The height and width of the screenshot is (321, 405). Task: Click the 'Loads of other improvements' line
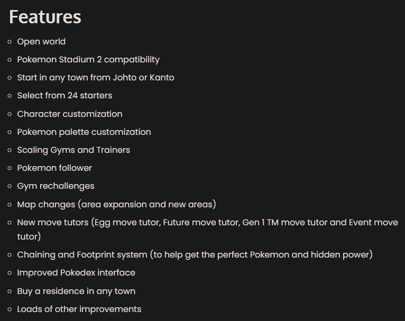79,309
